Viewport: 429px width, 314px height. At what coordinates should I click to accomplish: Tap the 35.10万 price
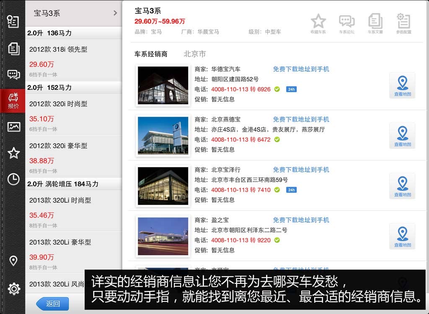41,119
